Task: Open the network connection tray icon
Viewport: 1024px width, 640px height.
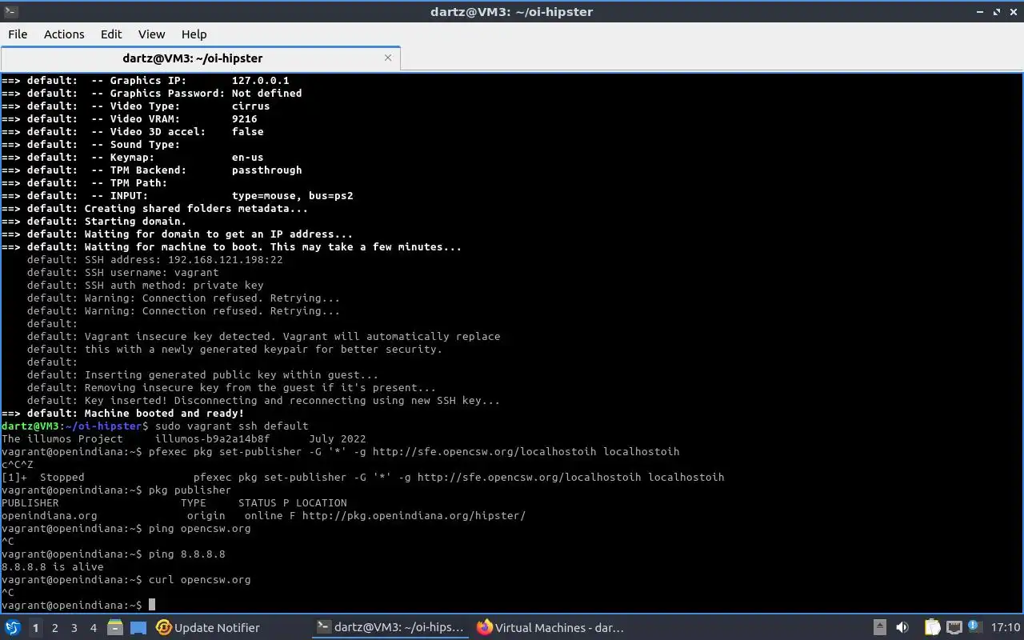Action: [x=954, y=628]
